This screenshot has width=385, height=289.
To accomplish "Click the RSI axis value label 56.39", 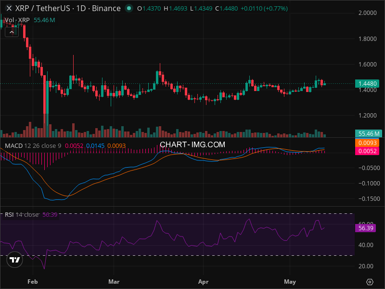I will [x=366, y=228].
